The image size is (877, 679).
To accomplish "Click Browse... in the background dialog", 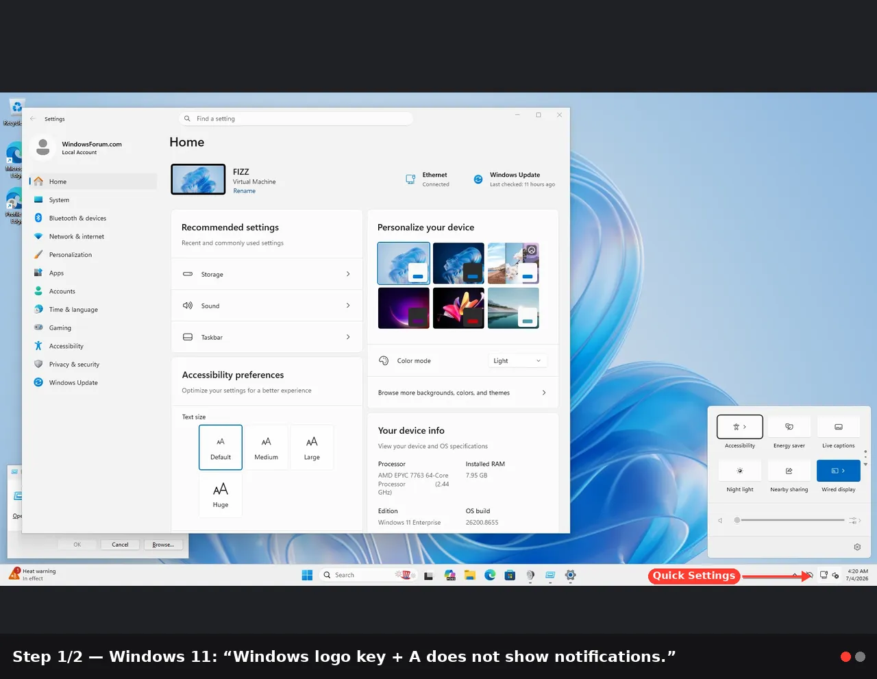I will point(163,545).
